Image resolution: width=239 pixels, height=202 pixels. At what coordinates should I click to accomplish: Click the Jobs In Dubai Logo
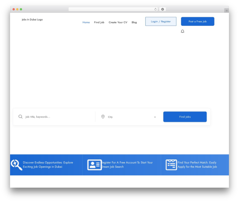(32, 20)
